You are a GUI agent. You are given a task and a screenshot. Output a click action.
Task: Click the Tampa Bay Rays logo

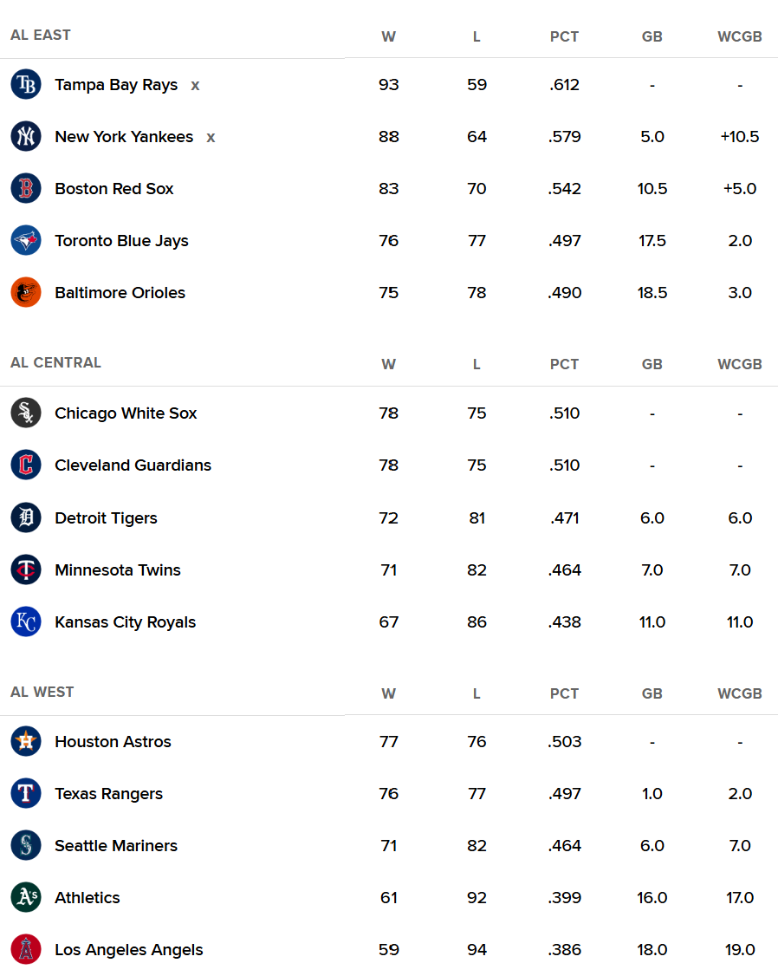(26, 84)
